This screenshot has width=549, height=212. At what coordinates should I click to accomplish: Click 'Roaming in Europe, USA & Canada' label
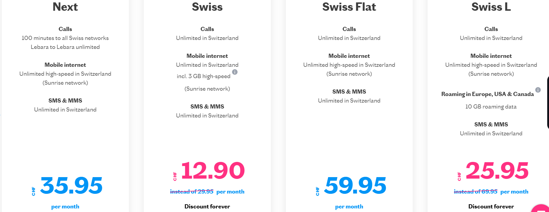pos(487,94)
